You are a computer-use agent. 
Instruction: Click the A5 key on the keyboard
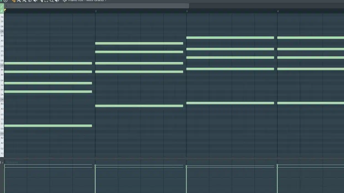click(2, 40)
